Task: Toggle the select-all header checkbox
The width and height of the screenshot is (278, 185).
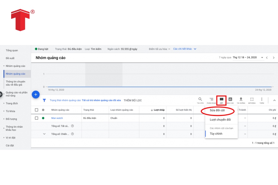Action: (x=36, y=110)
